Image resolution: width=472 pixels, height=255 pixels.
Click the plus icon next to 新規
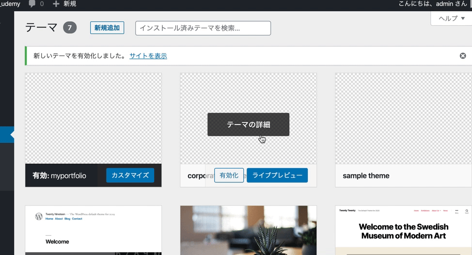(x=56, y=3)
